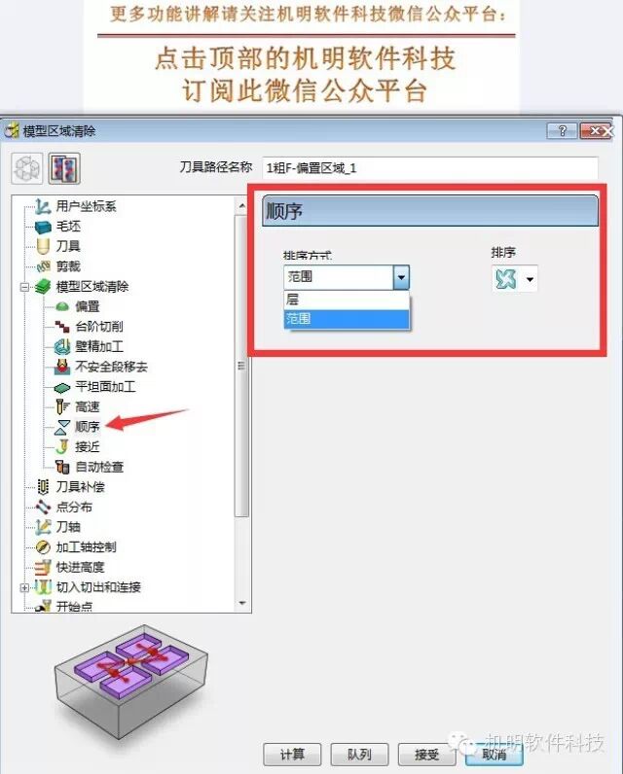Click the 接受 button
623x774 pixels.
pyautogui.click(x=427, y=755)
